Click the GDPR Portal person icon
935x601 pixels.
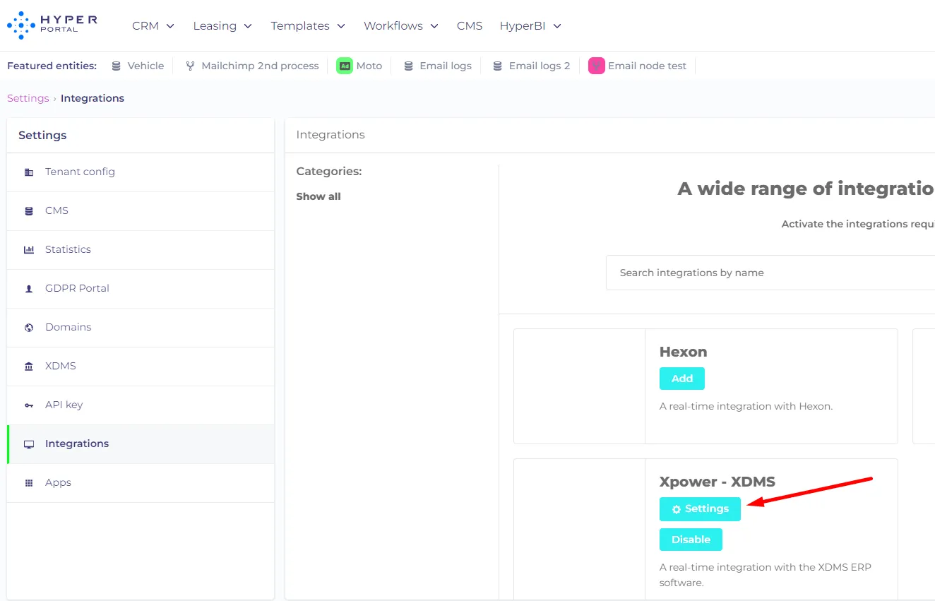pos(29,289)
